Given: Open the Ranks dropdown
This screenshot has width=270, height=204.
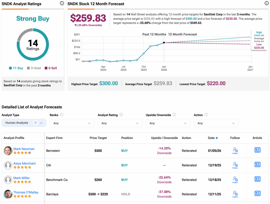Looking at the screenshot, I should click(72, 123).
